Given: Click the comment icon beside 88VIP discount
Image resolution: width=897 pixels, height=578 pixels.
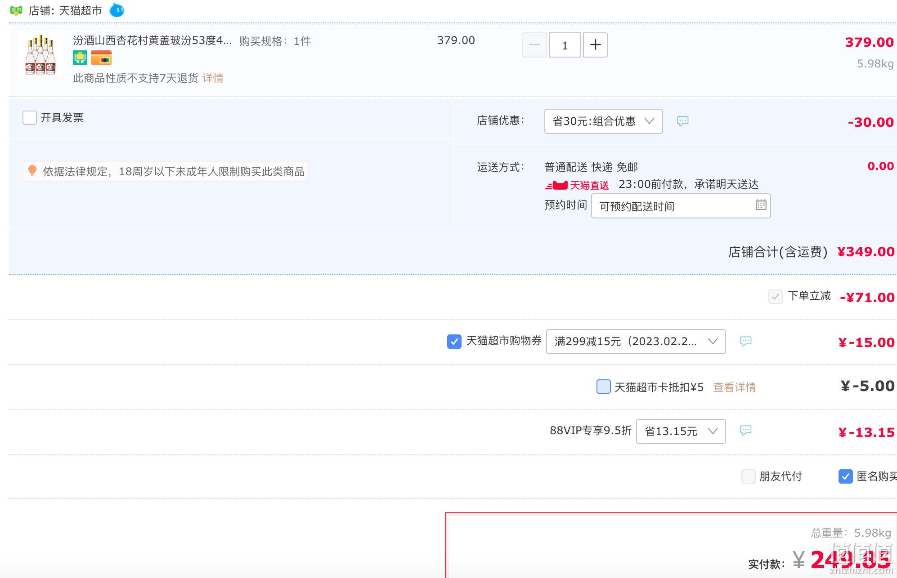Looking at the screenshot, I should point(745,431).
